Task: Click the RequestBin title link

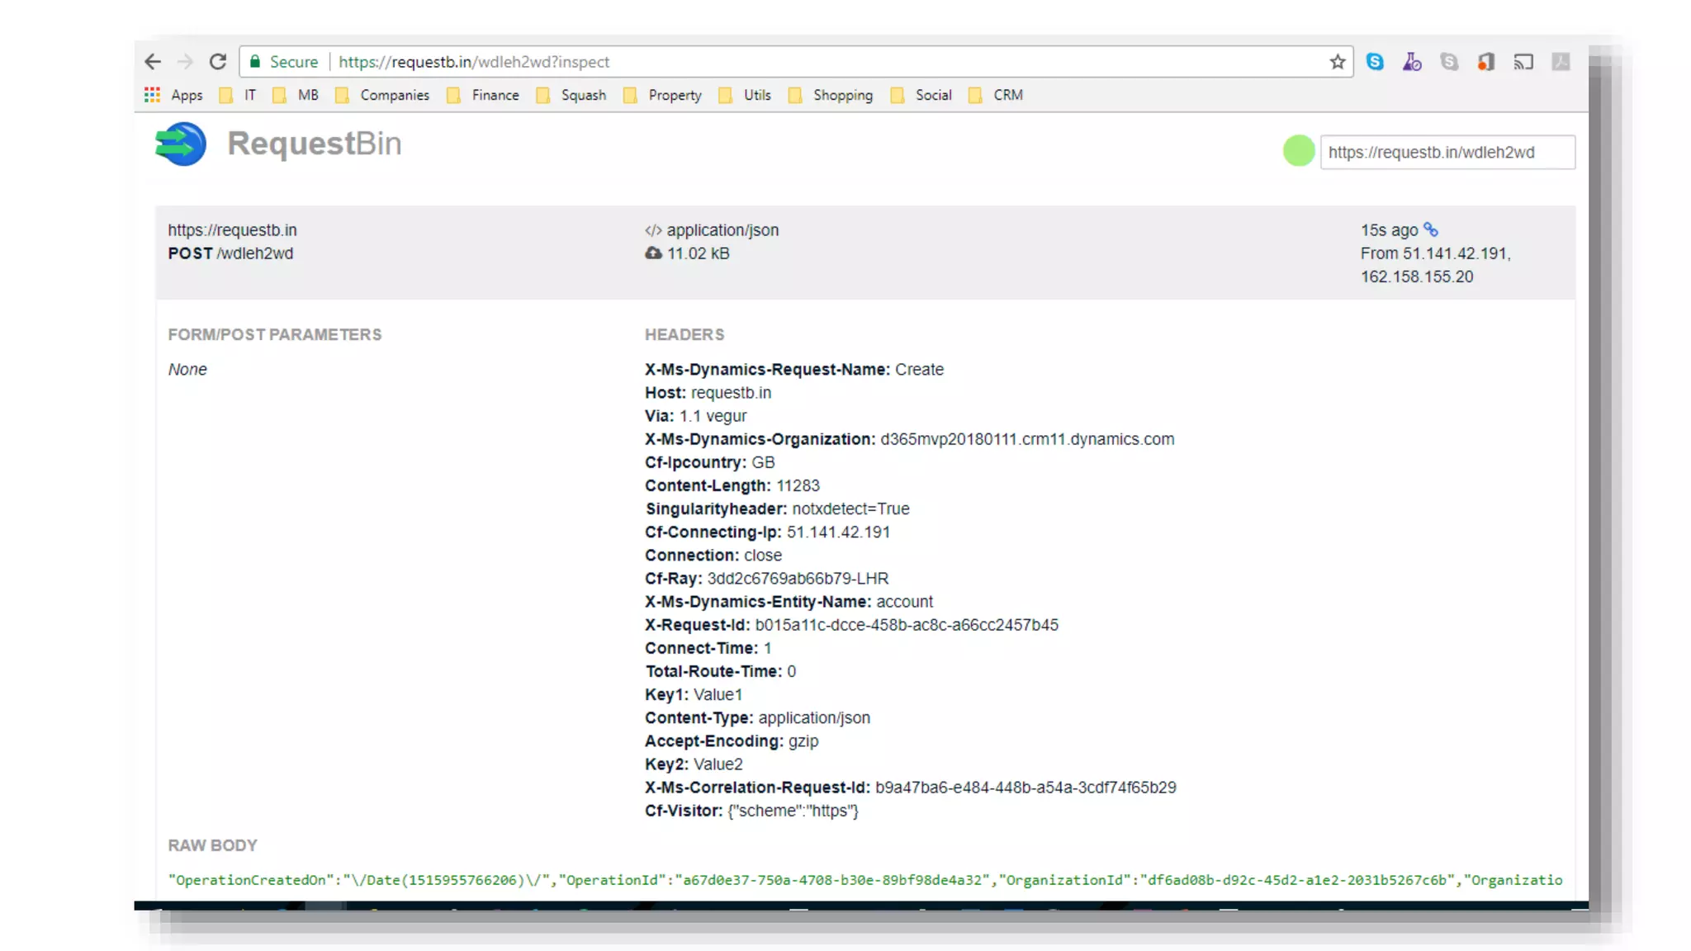Action: [314, 144]
